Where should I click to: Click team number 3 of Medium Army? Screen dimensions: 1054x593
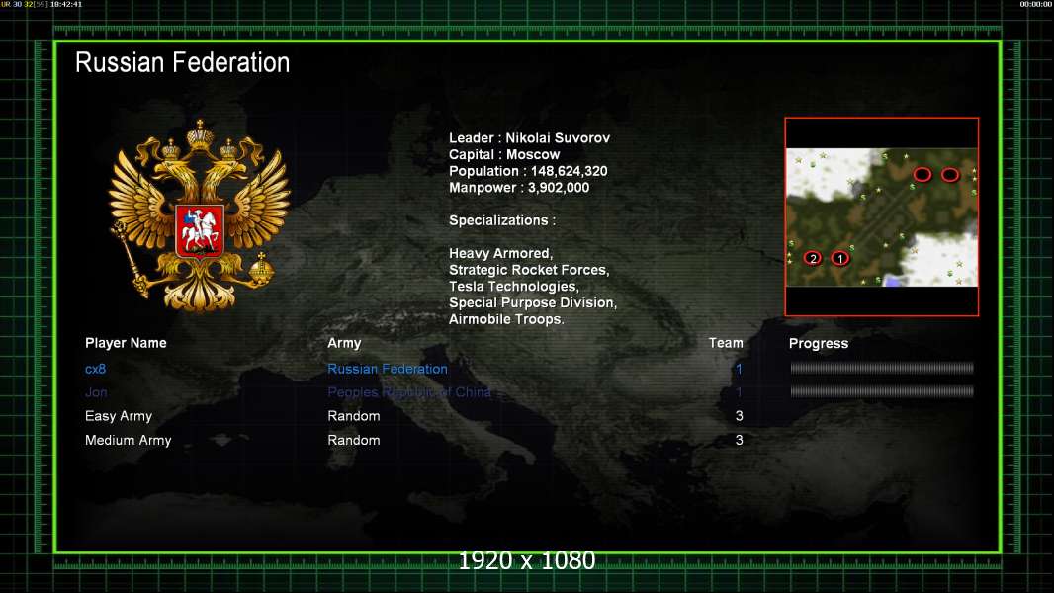click(x=739, y=440)
